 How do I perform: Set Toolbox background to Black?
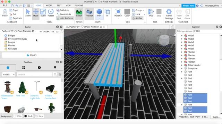click(28, 116)
